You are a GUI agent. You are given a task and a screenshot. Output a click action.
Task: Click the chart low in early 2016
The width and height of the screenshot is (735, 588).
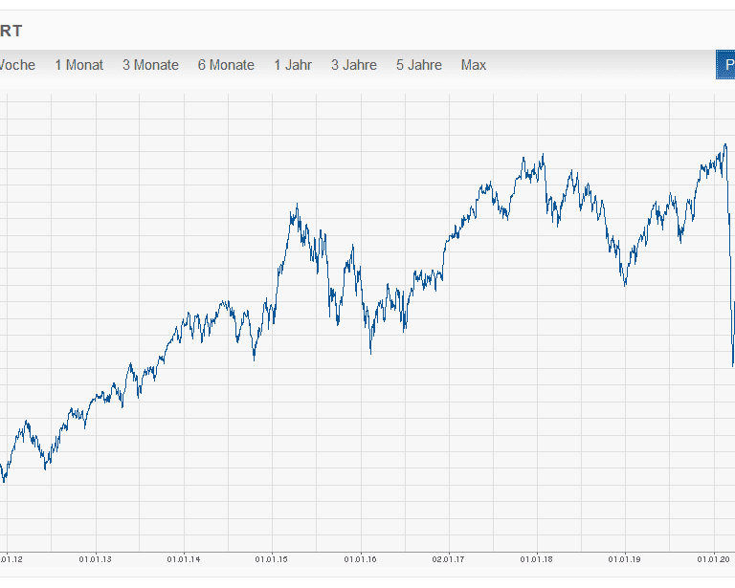(371, 352)
